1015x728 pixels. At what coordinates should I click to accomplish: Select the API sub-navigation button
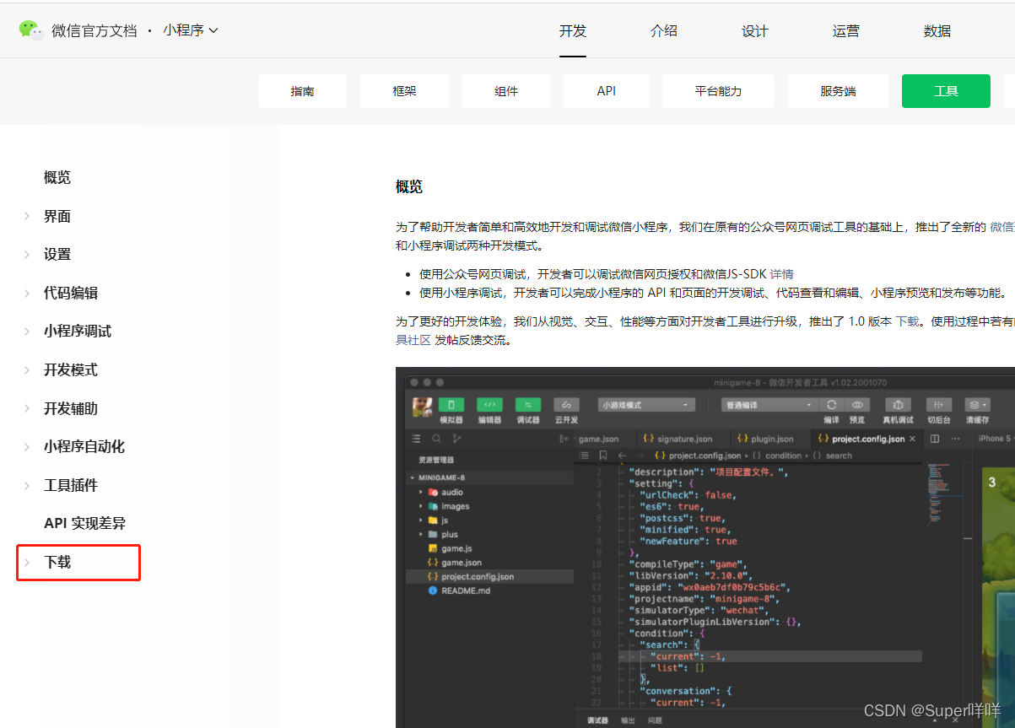coord(606,91)
